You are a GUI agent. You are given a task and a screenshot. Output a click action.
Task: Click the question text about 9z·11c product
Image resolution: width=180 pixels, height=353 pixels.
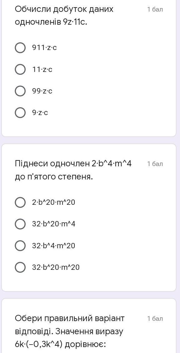[x=64, y=16]
